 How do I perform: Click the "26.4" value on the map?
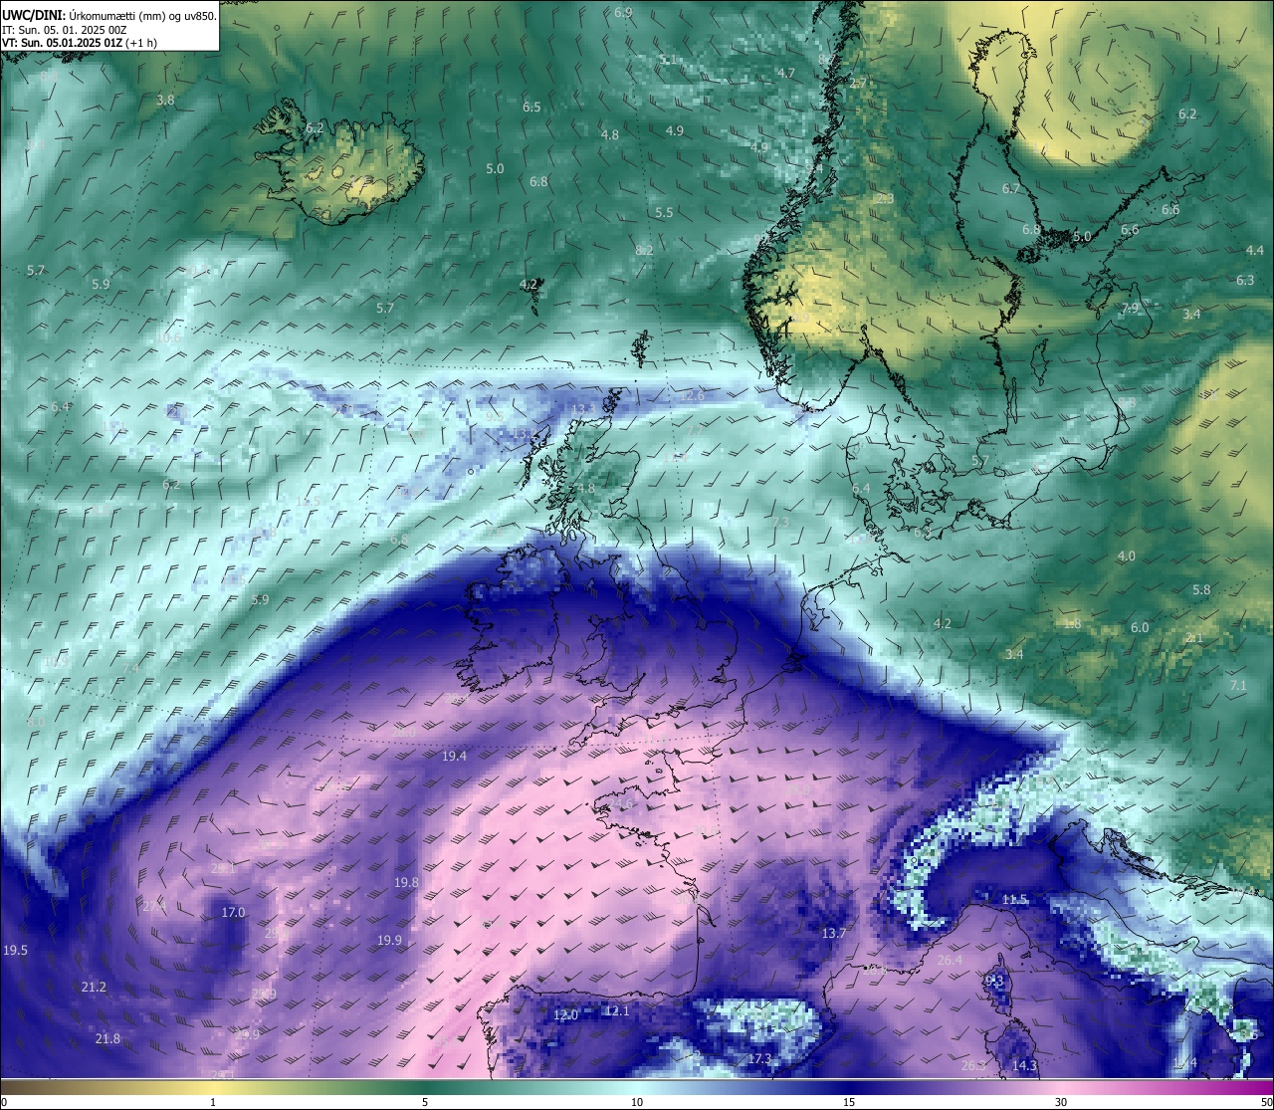point(950,961)
